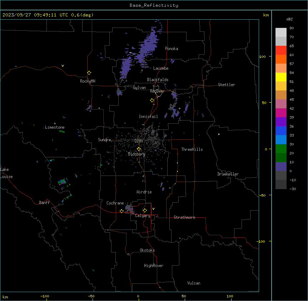The width and height of the screenshot is (308, 301).
Task: Pick the slate purple swatch for 0-10 dBZ
Action: click(x=281, y=167)
